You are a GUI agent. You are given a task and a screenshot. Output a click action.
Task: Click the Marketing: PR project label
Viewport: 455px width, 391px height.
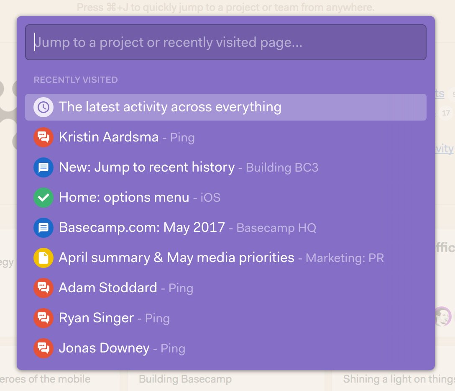point(345,258)
